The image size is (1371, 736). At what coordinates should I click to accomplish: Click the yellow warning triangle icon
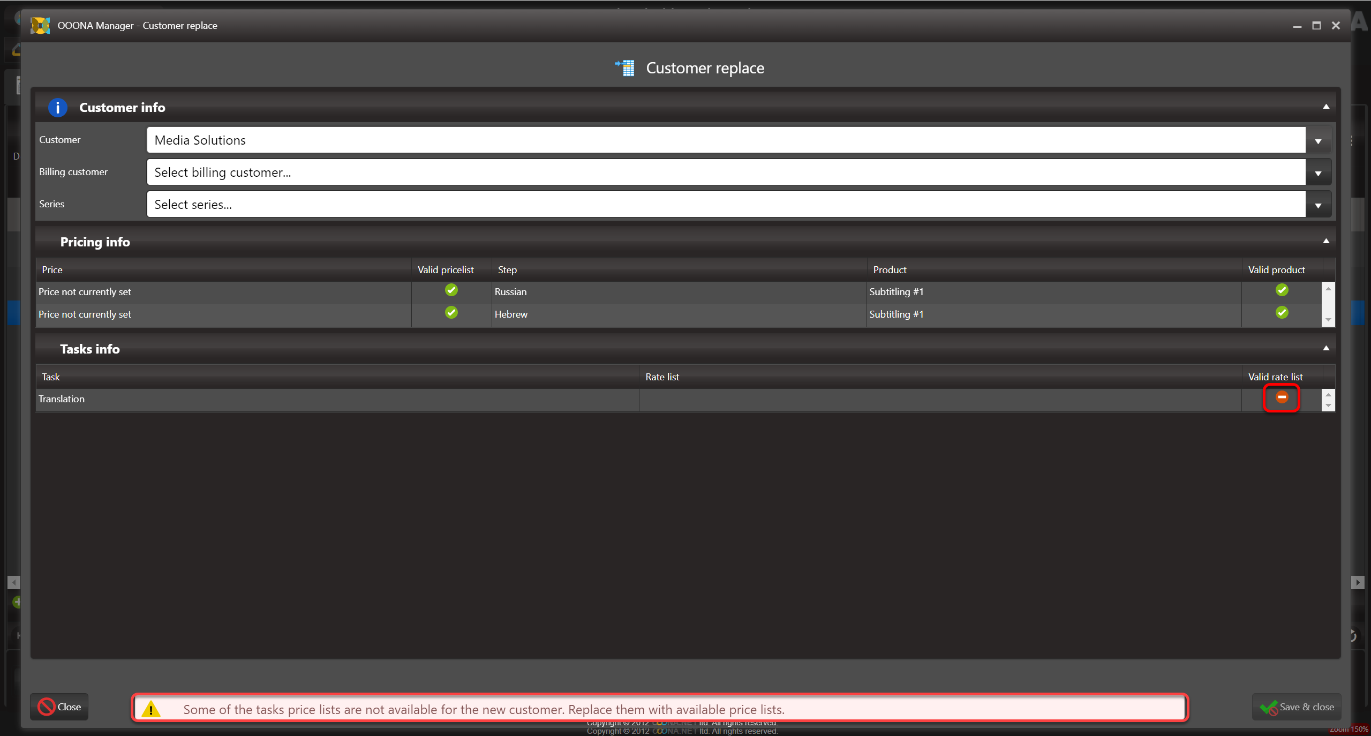point(151,709)
